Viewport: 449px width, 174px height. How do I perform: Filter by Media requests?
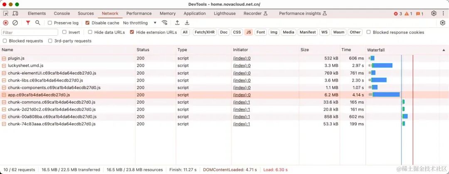(x=289, y=32)
